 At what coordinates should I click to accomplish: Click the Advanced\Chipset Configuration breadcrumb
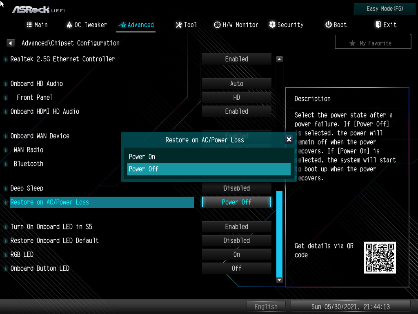click(x=70, y=43)
